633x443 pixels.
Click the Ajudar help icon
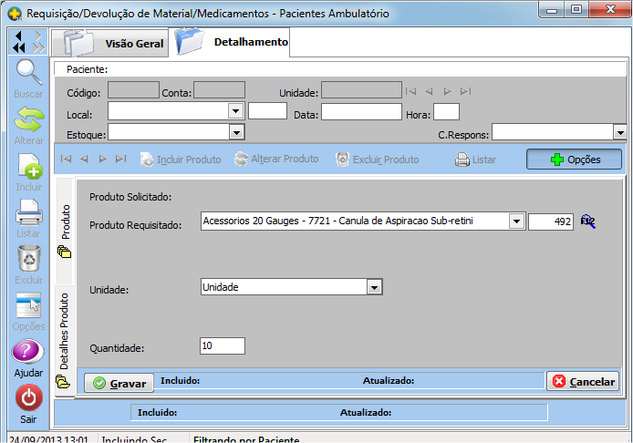tap(28, 352)
